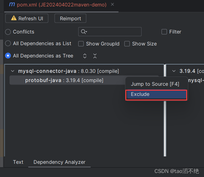
Task: Enable the Filter checkbox
Action: [x=164, y=32]
